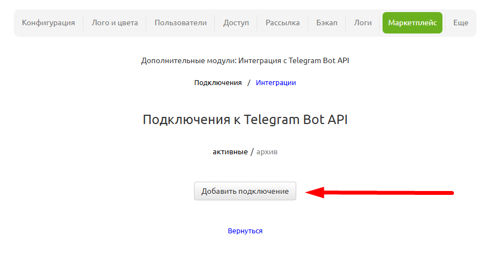Select the Рассылка tab
Screen dimensions: 504x275
283,23
